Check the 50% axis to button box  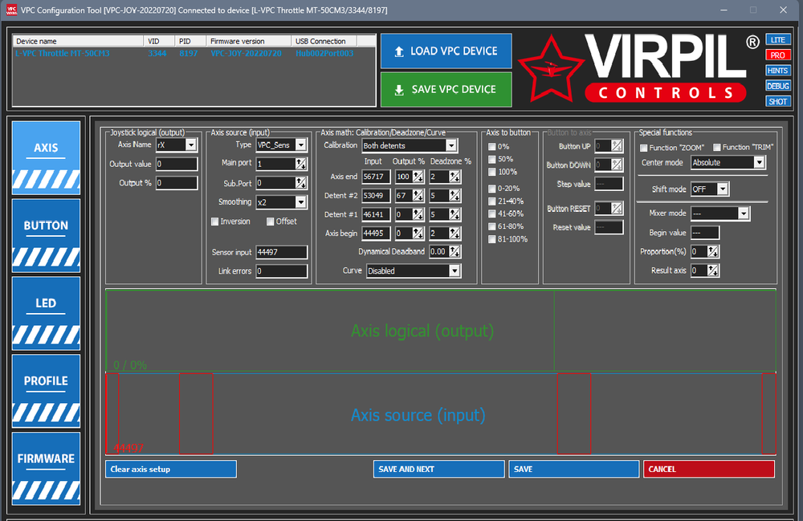pyautogui.click(x=492, y=159)
